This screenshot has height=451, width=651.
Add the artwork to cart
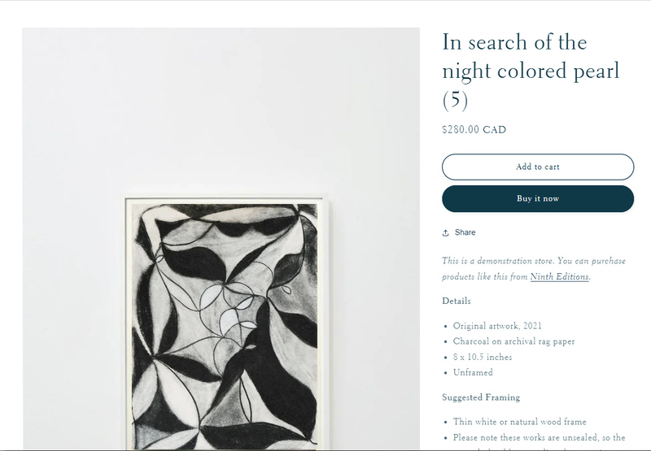(538, 167)
